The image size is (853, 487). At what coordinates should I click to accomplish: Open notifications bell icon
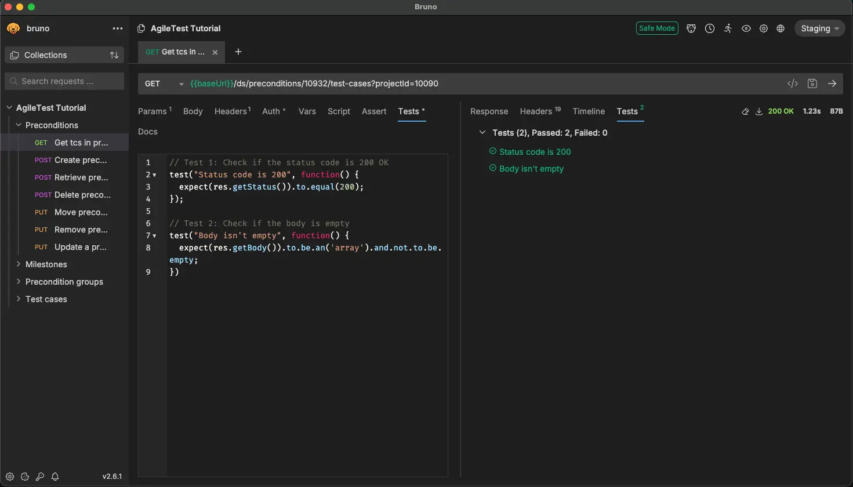pos(55,477)
